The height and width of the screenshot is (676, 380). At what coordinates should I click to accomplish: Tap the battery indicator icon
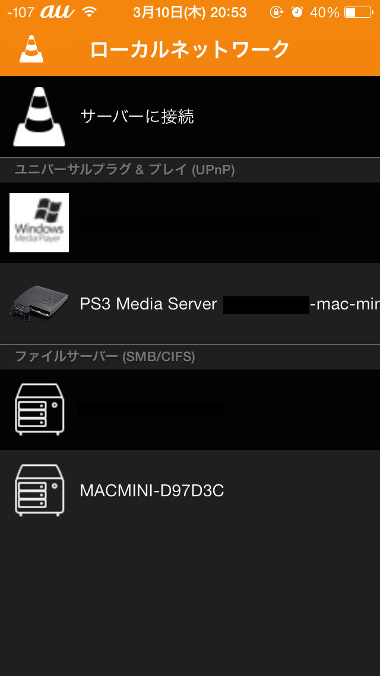[x=359, y=12]
